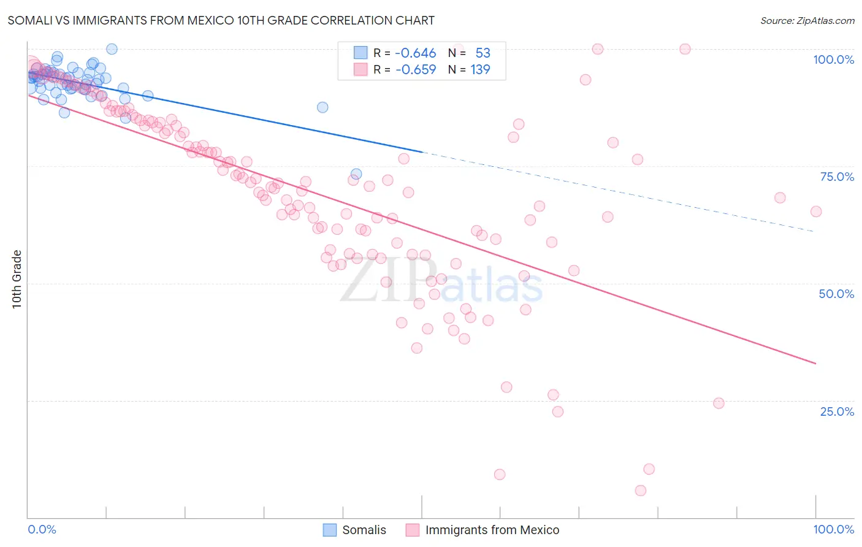Click the pink Immigrants from Mexico legend swatch
This screenshot has height=547, width=862.
click(x=413, y=530)
